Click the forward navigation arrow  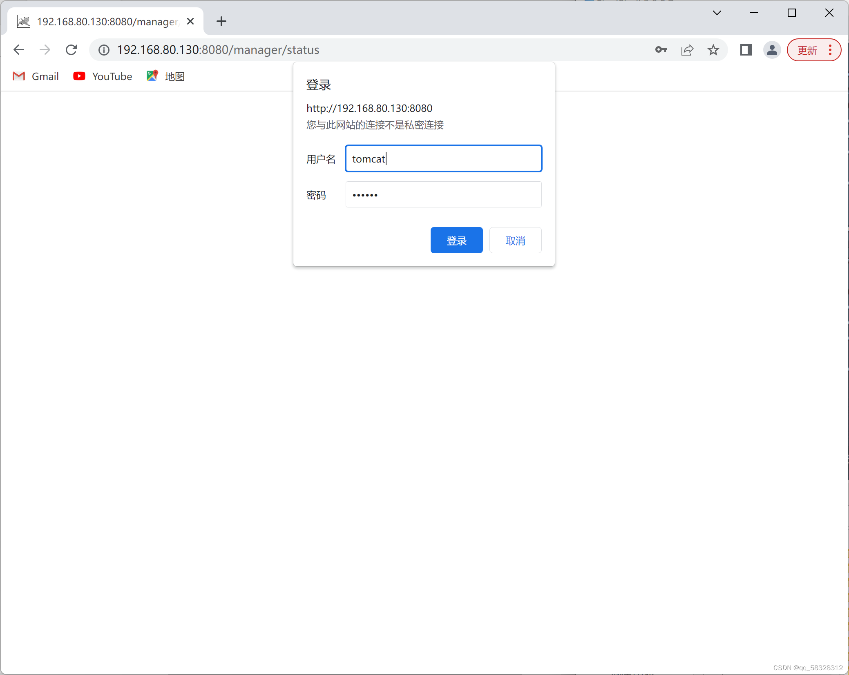tap(45, 50)
